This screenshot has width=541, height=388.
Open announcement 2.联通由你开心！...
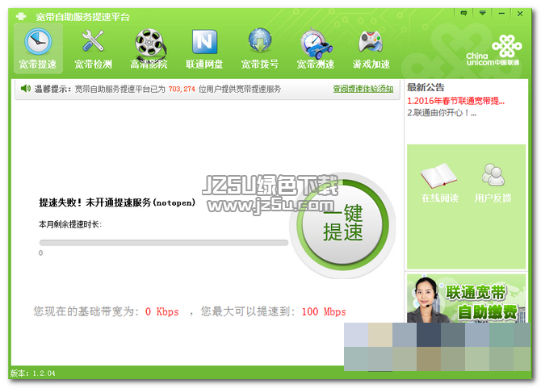[x=442, y=113]
